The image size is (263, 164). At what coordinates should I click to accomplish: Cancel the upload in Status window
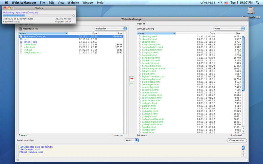73,15
